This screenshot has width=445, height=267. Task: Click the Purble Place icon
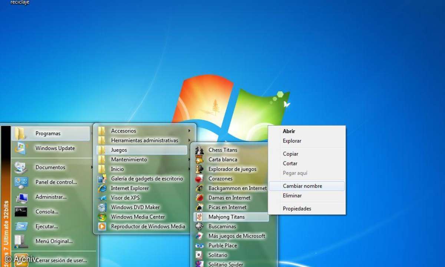coord(200,245)
